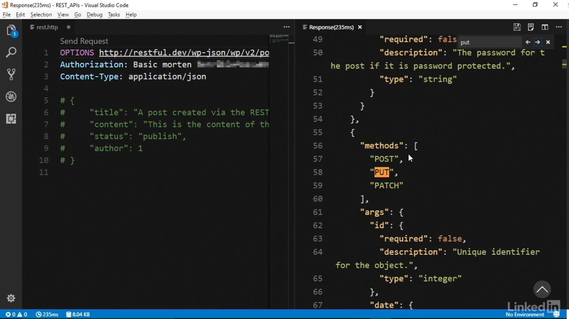Click the OPTIONS method keyword
569x319 pixels.
[x=77, y=53]
